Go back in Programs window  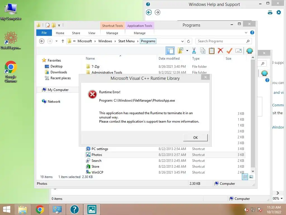pyautogui.click(x=42, y=41)
